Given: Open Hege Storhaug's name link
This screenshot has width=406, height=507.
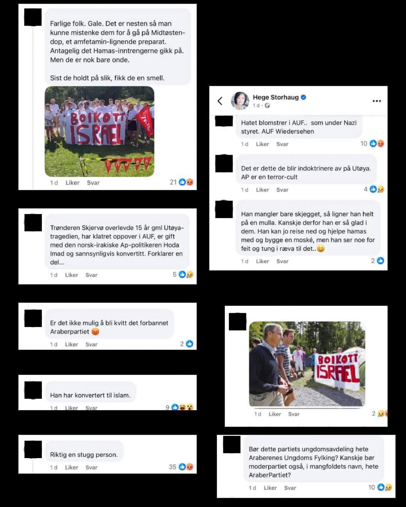Looking at the screenshot, I should pos(276,97).
